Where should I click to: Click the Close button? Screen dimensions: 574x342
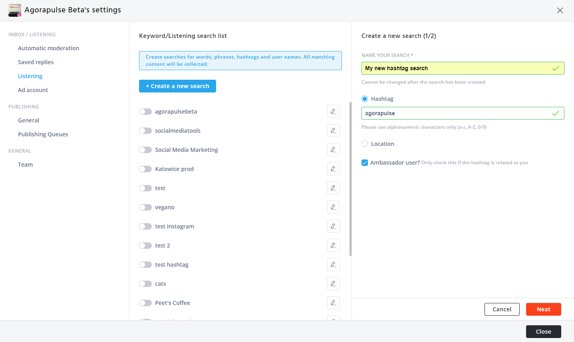543,332
